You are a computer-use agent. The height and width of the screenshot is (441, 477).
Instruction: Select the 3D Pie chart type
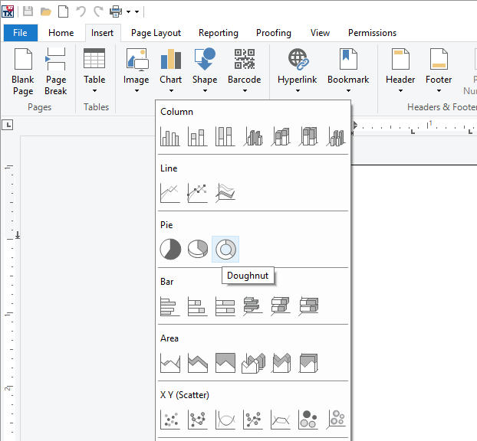(x=198, y=249)
